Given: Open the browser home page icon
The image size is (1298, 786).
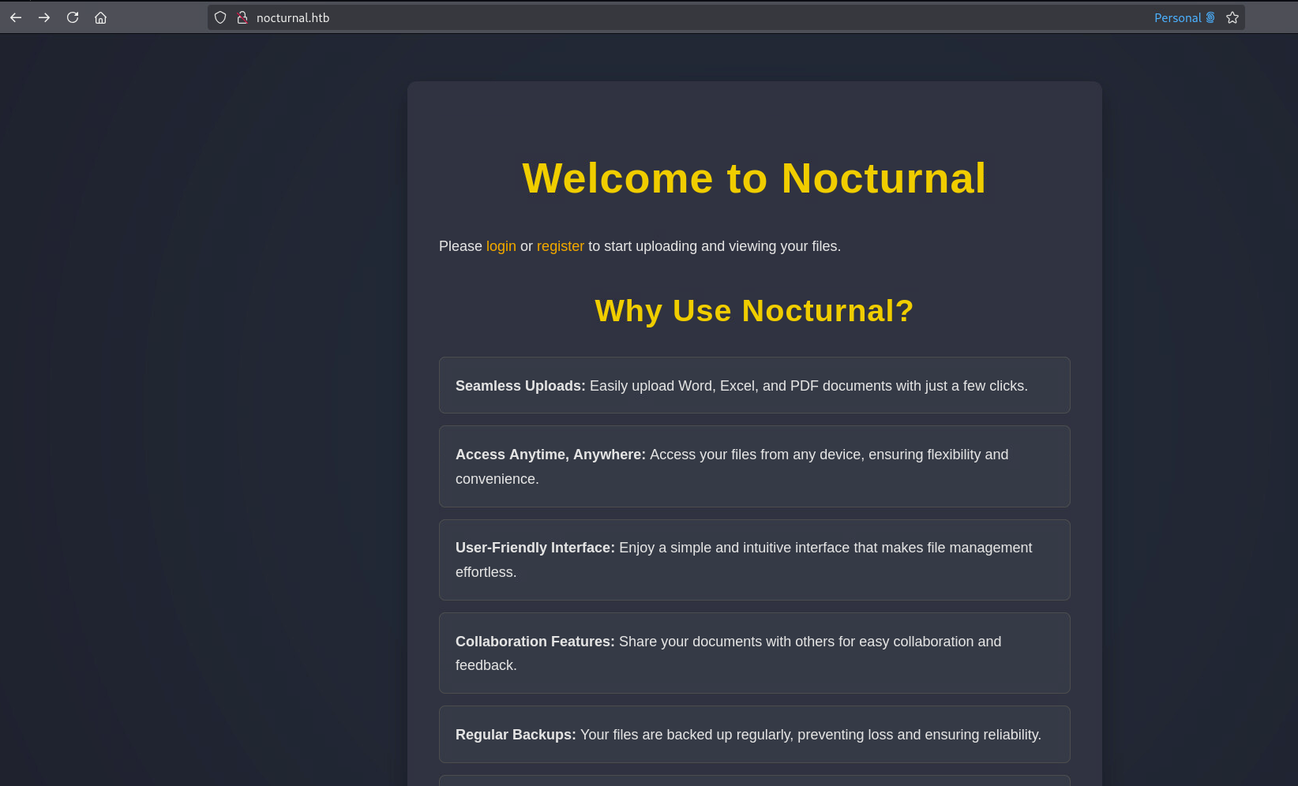Looking at the screenshot, I should (x=100, y=17).
